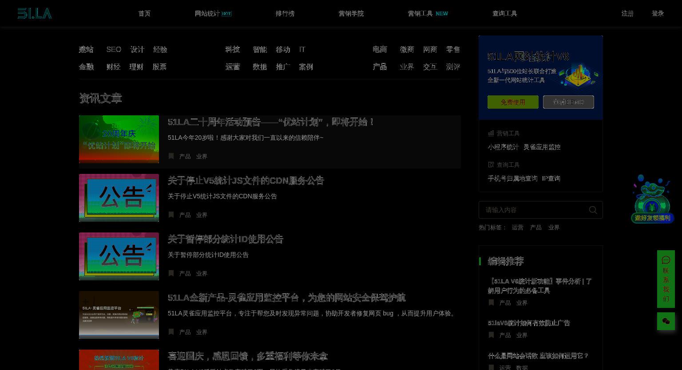
Task: Click the 查询工具 sidebar icon
Action: pyautogui.click(x=491, y=165)
